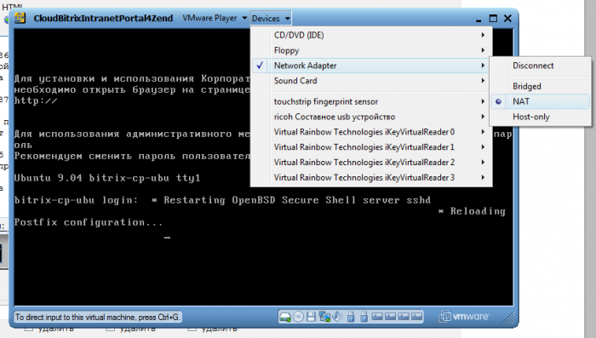The height and width of the screenshot is (338, 596).
Task: Click the 'http://' line in the console
Action: [x=36, y=100]
